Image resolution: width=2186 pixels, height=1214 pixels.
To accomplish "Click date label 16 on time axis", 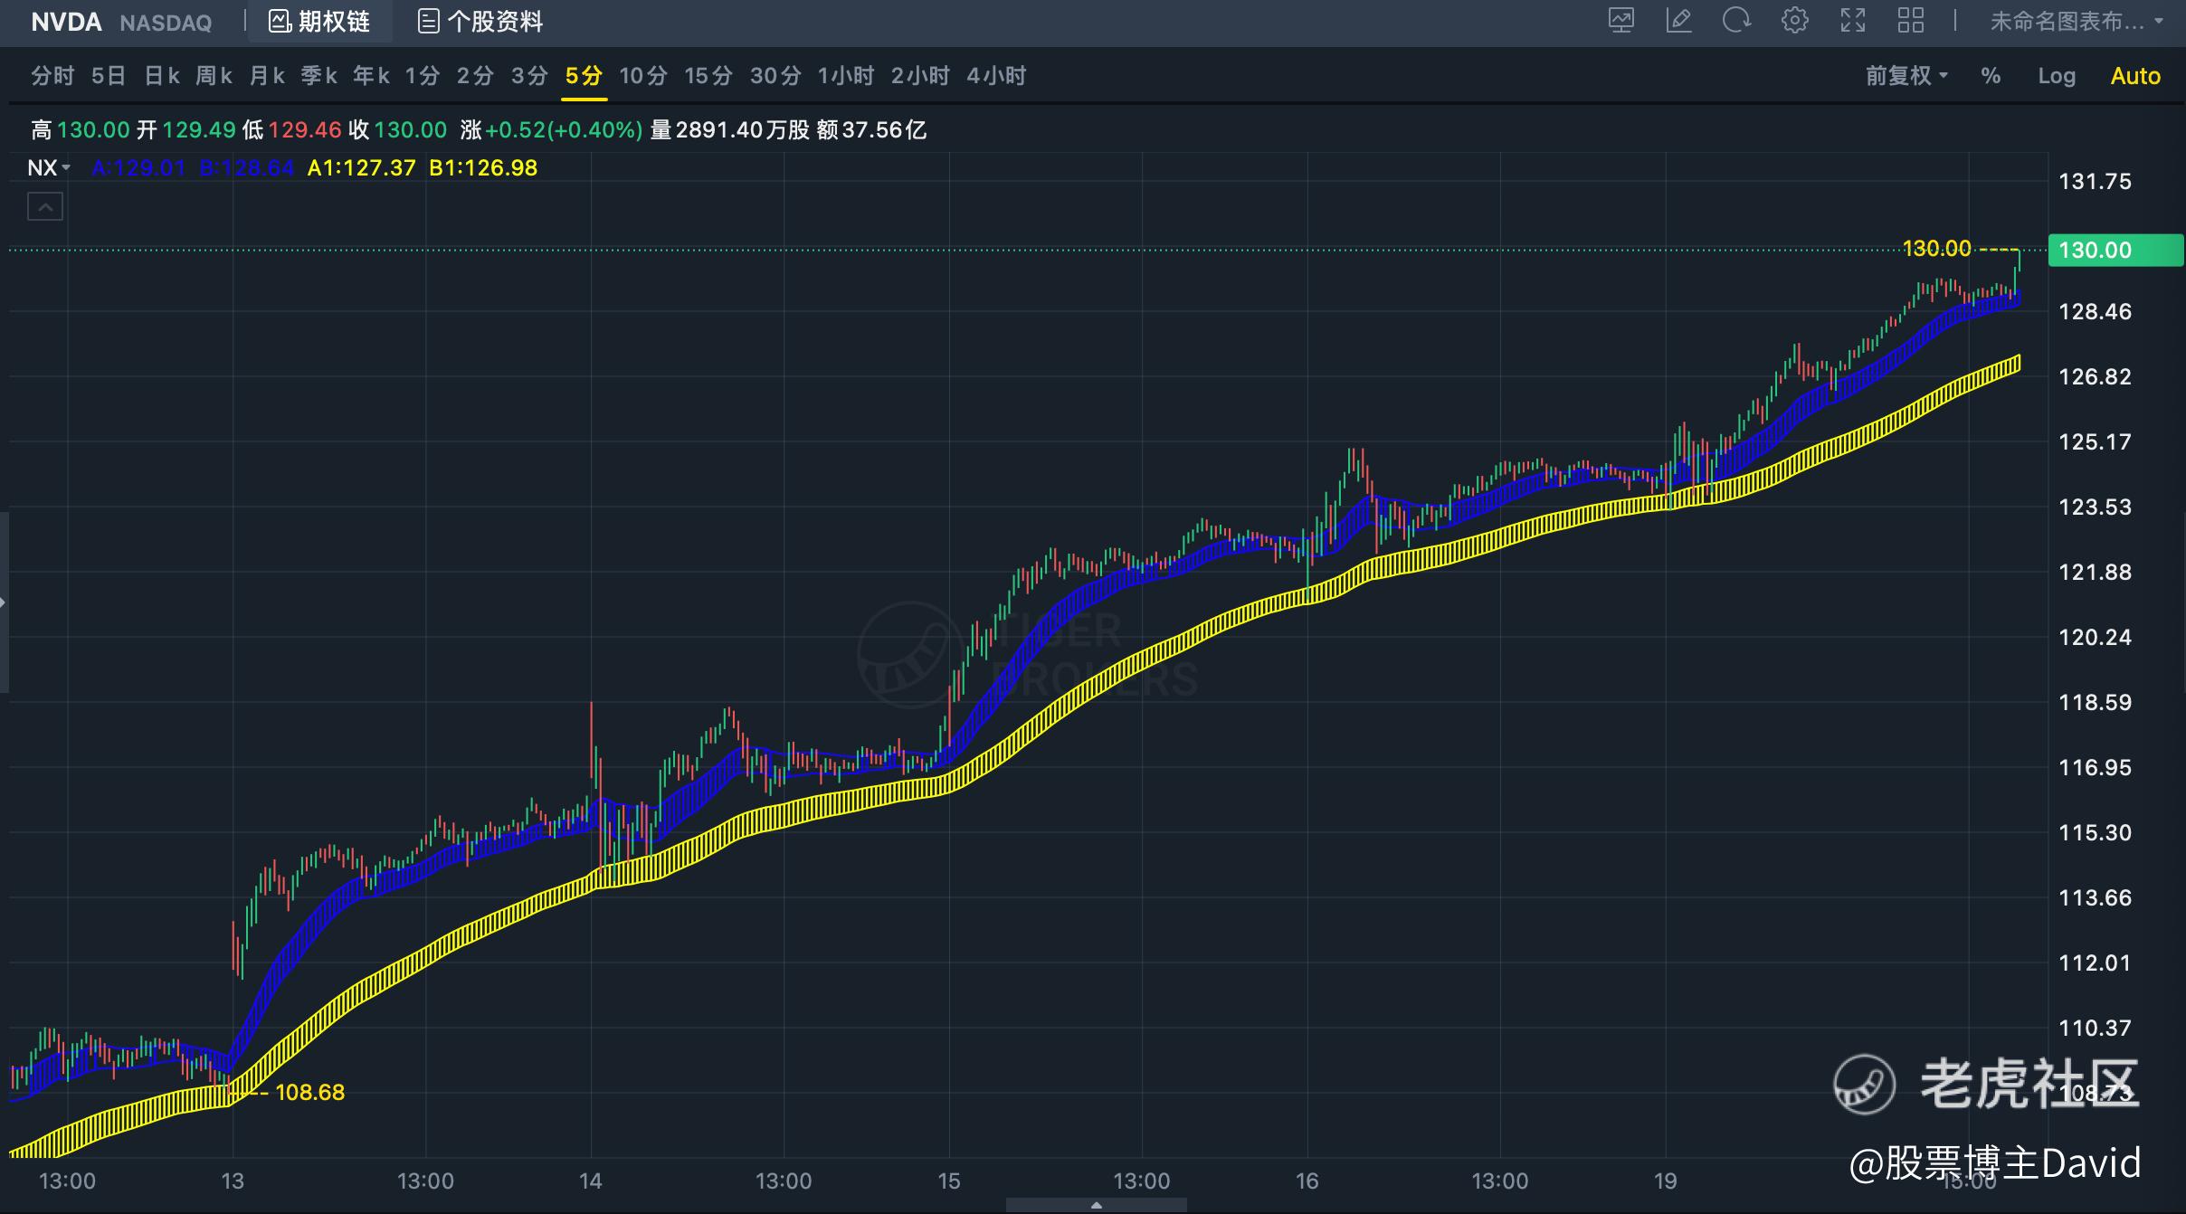I will (x=1307, y=1181).
